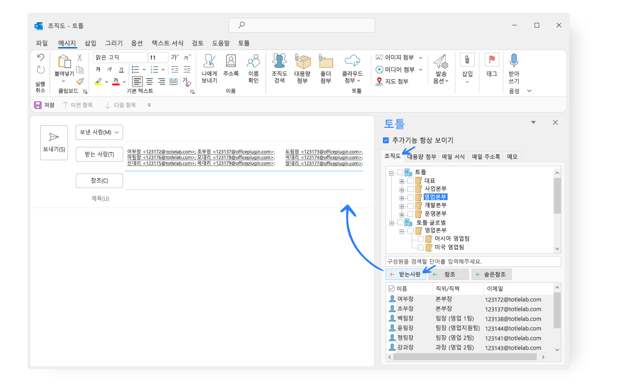
Task: Click 다음 항목 next item button
Action: (121, 105)
